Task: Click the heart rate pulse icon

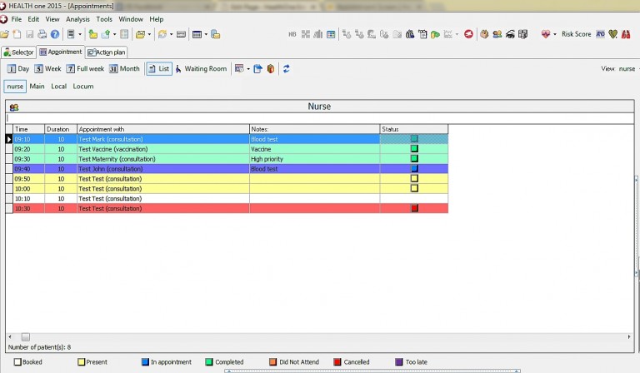Action: [x=546, y=34]
